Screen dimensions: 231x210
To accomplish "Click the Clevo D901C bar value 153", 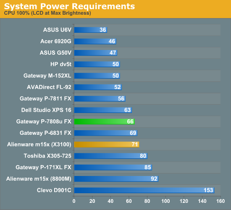I will (208, 190).
